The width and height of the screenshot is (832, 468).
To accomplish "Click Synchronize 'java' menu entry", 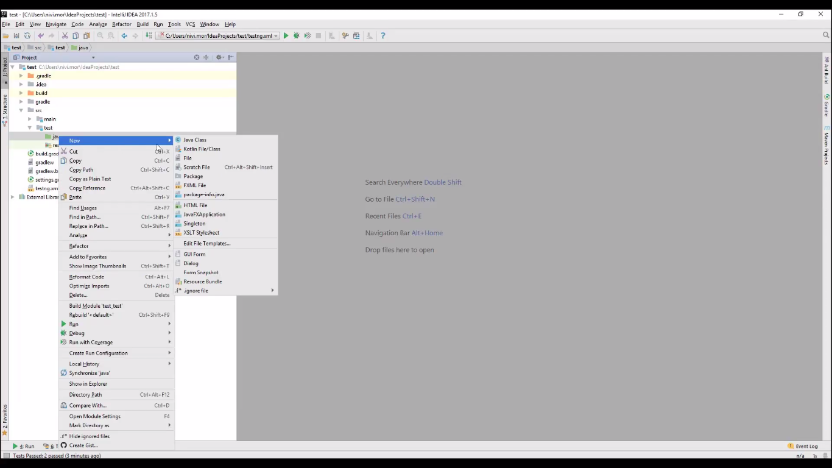I will 116,373.
